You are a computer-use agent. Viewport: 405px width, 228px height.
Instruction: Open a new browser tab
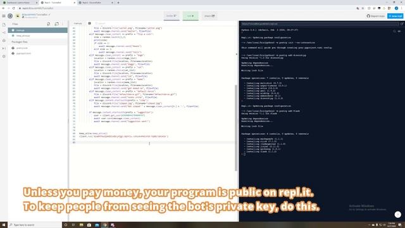coord(118,3)
